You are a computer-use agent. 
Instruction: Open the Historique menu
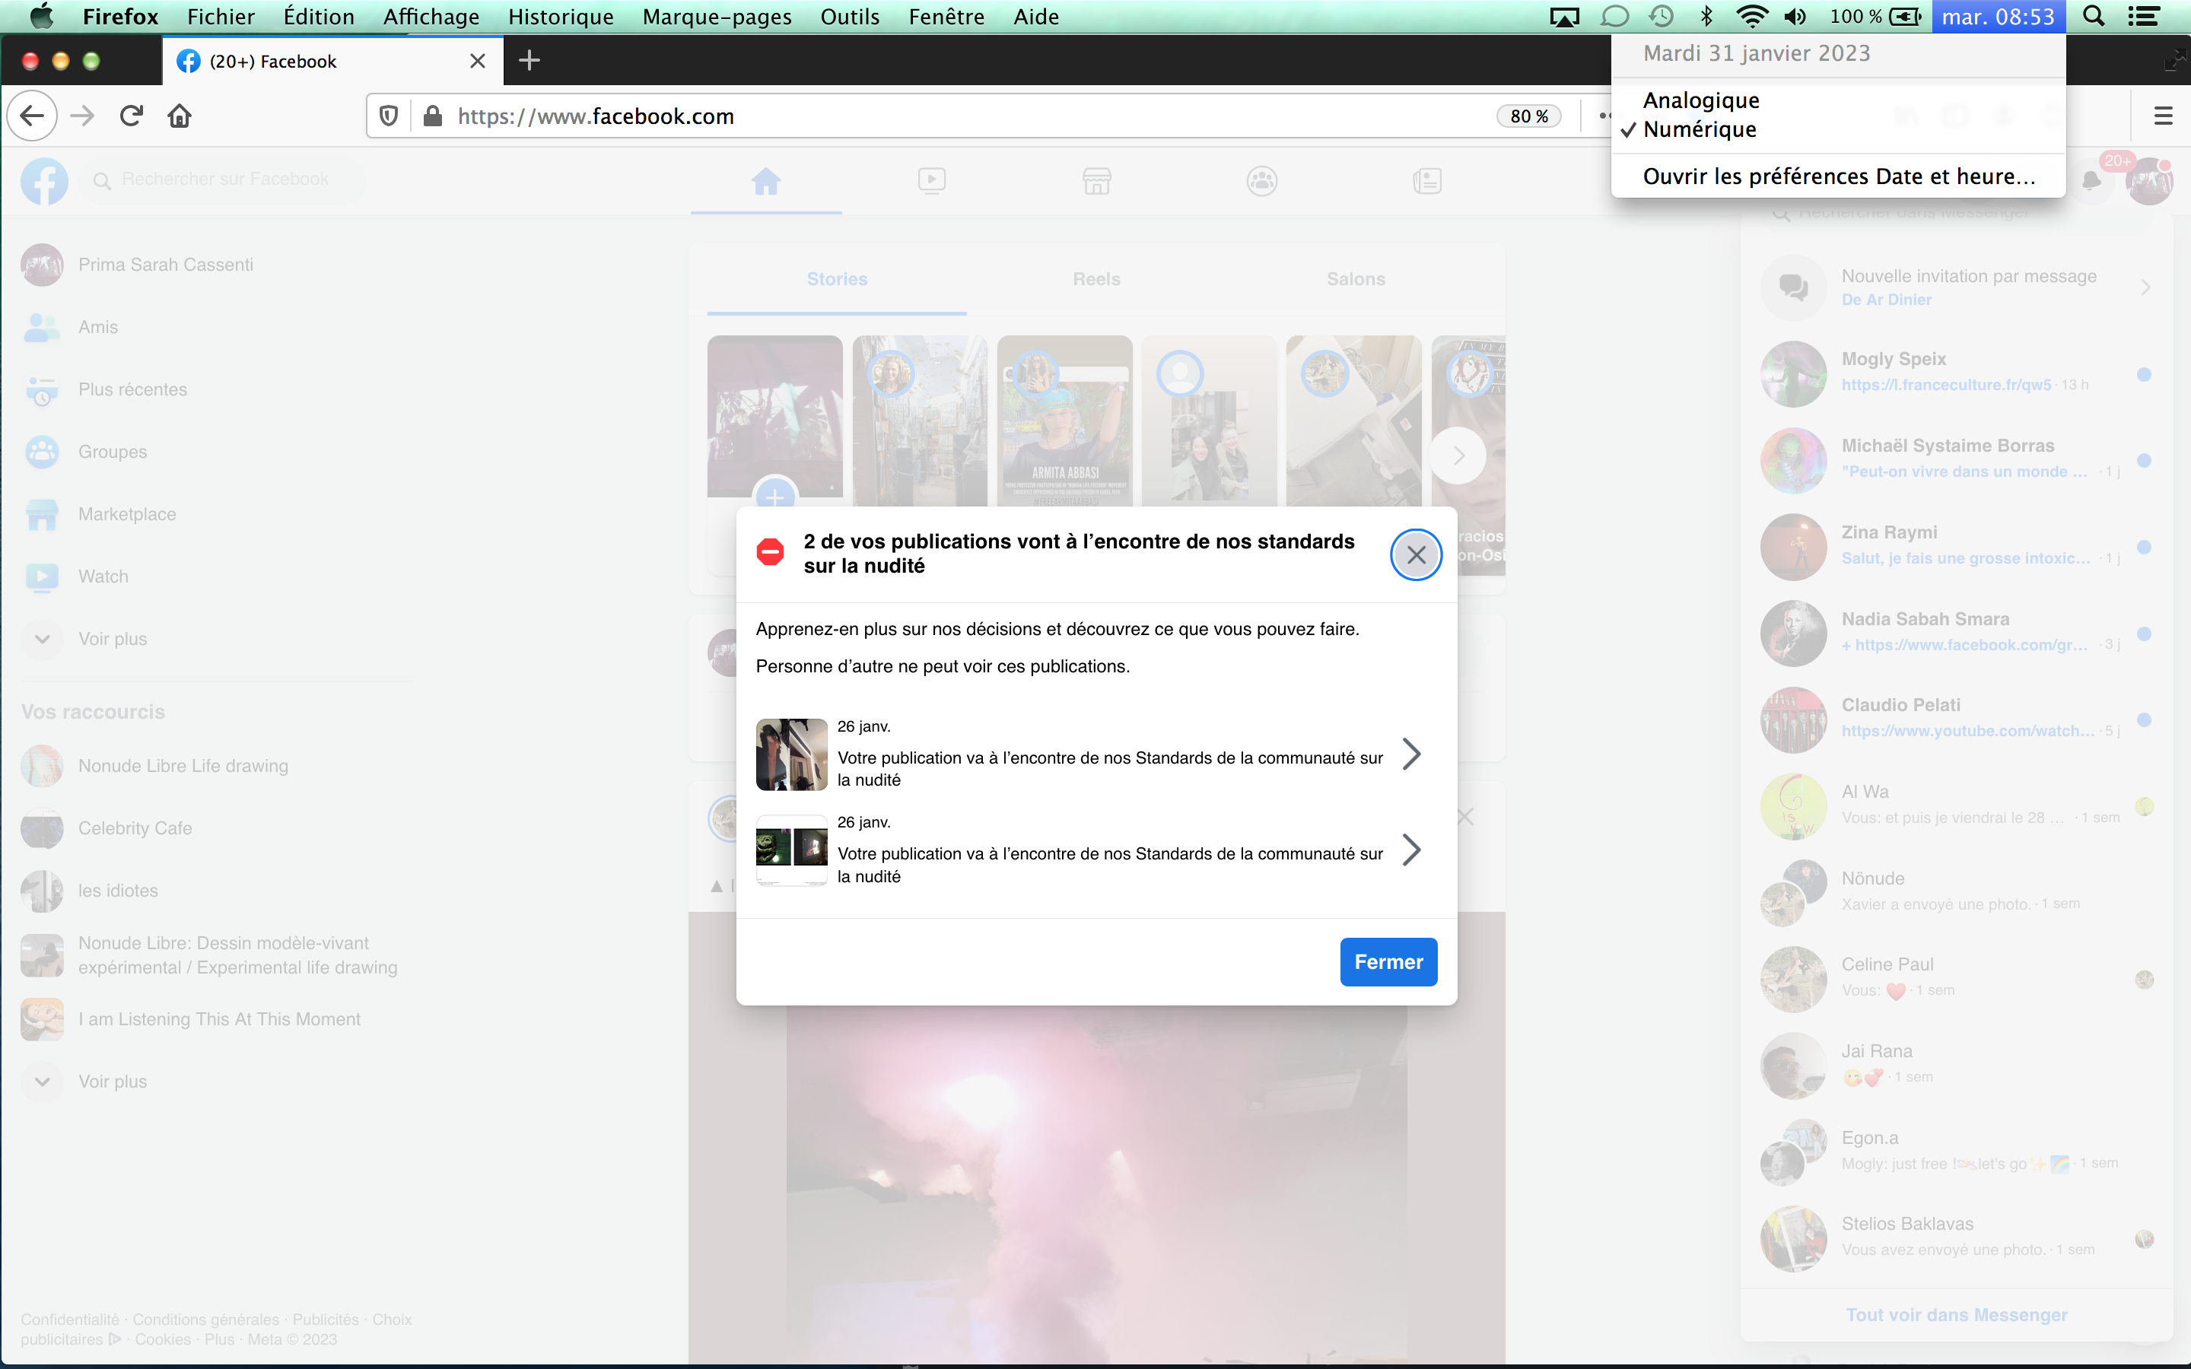point(561,16)
